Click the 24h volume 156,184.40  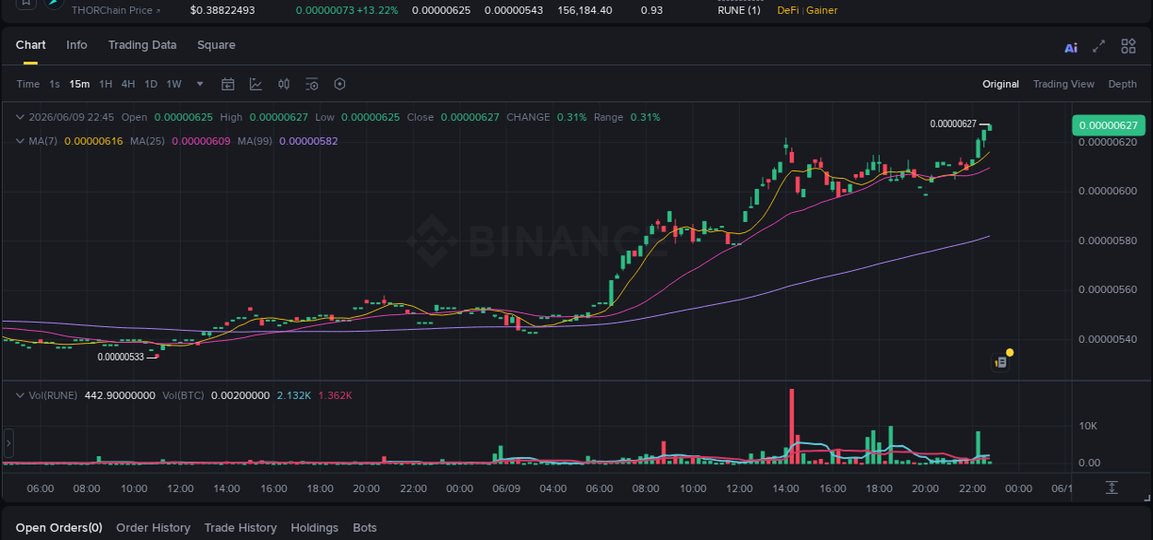585,10
